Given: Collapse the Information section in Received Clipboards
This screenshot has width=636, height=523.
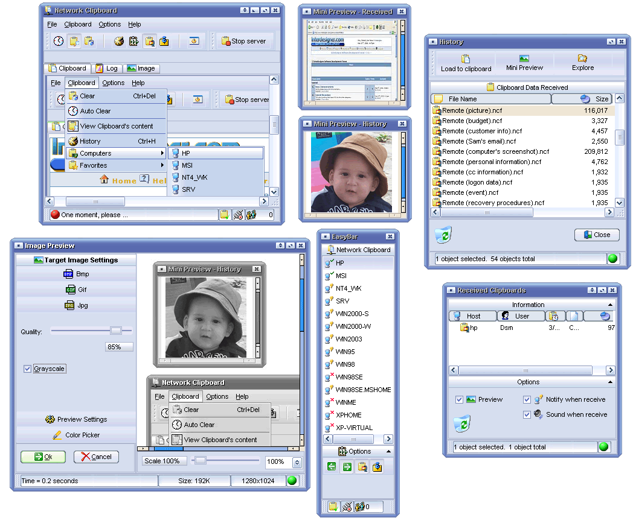Looking at the screenshot, I should 610,305.
